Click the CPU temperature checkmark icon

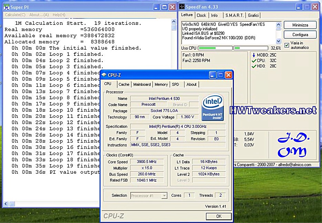(254, 61)
